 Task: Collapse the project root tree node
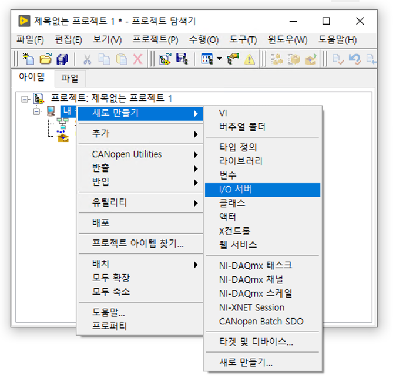pyautogui.click(x=25, y=99)
